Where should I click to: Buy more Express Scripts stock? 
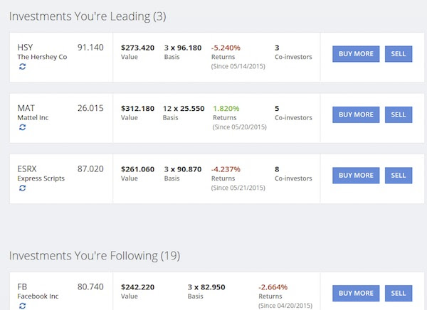[356, 176]
